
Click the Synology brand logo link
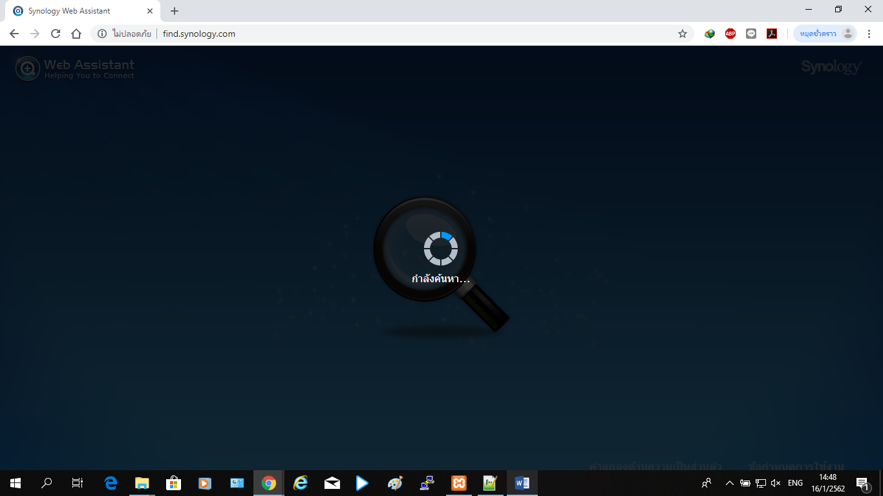831,67
